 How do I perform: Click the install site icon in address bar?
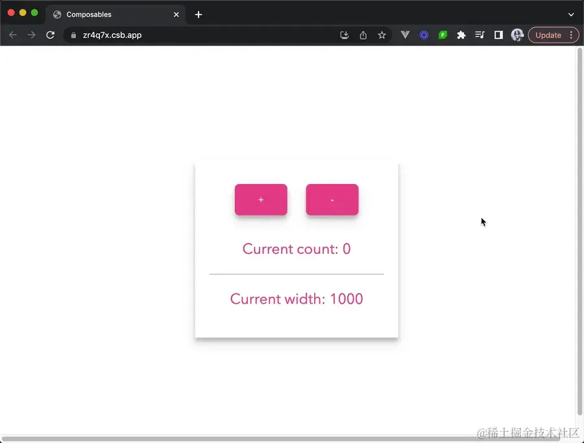pos(345,35)
